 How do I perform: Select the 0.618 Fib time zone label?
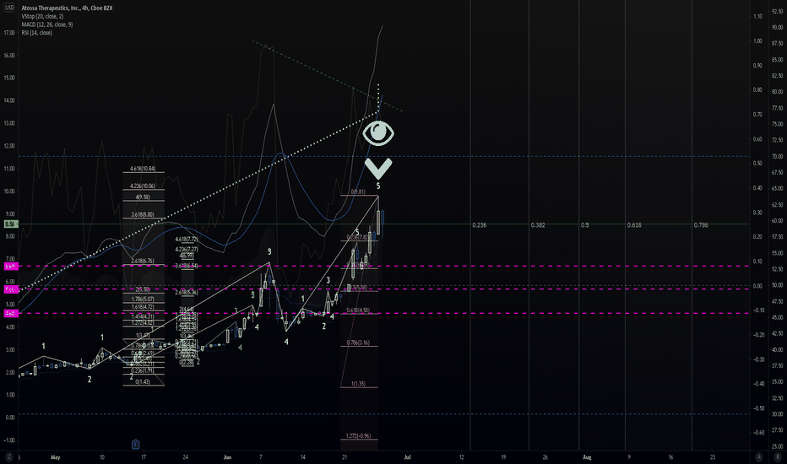[634, 225]
